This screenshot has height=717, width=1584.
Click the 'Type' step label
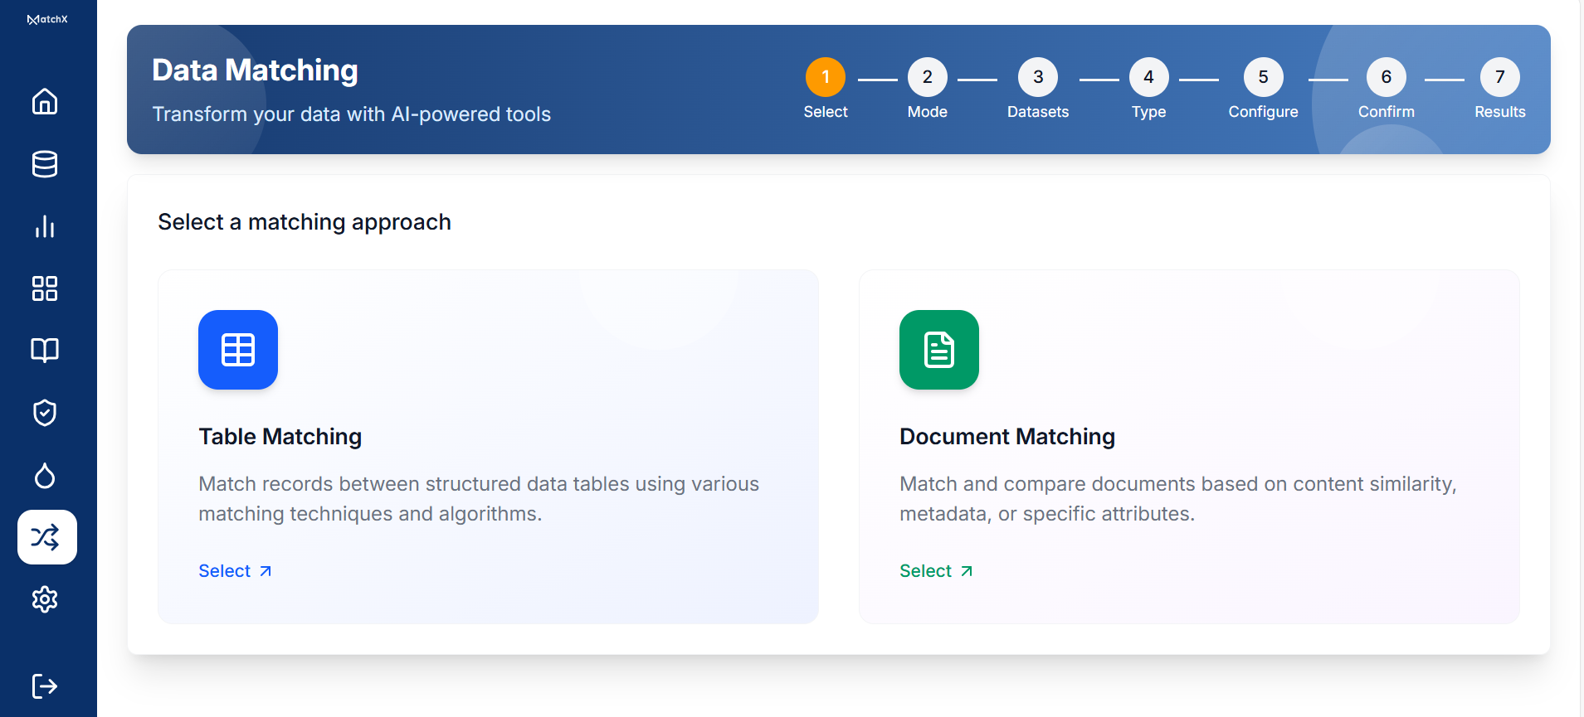click(x=1149, y=112)
